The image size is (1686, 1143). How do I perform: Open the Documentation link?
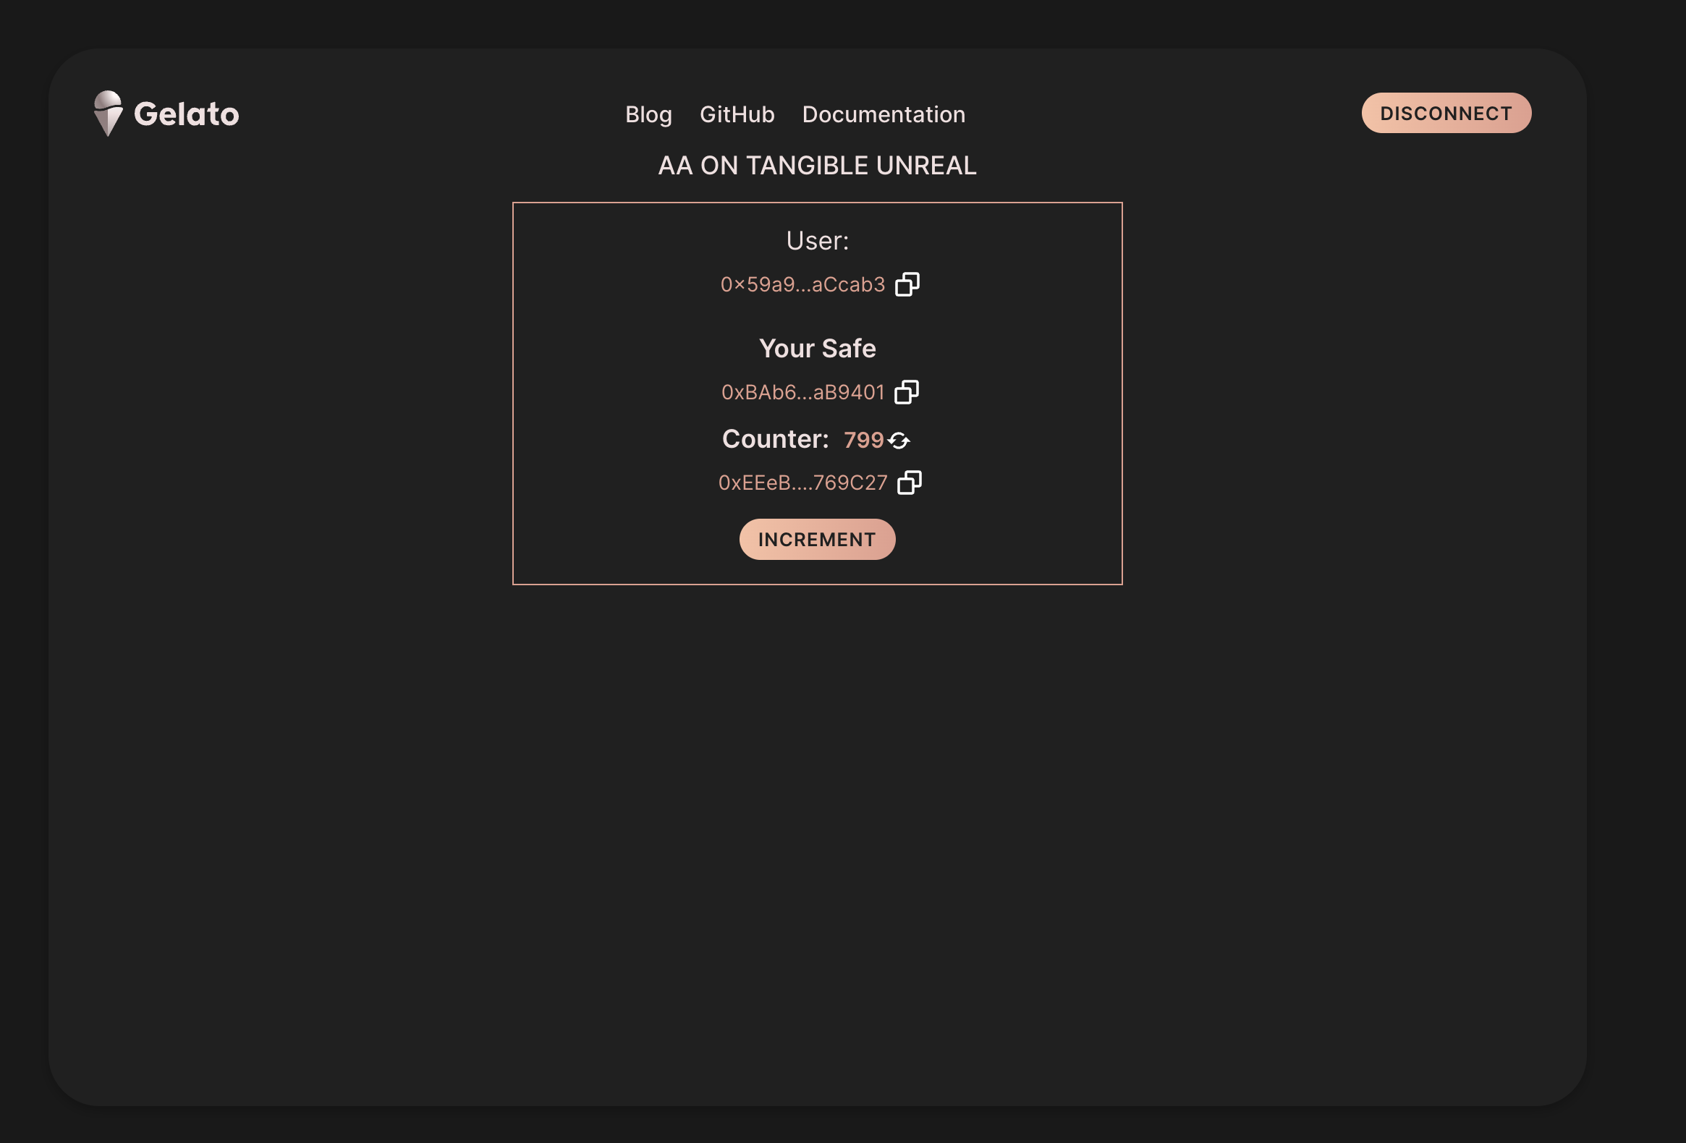(x=883, y=114)
